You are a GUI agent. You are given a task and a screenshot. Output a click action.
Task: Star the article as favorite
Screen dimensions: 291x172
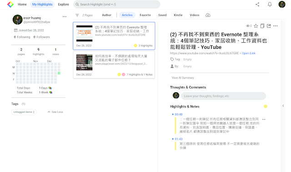coord(256,26)
